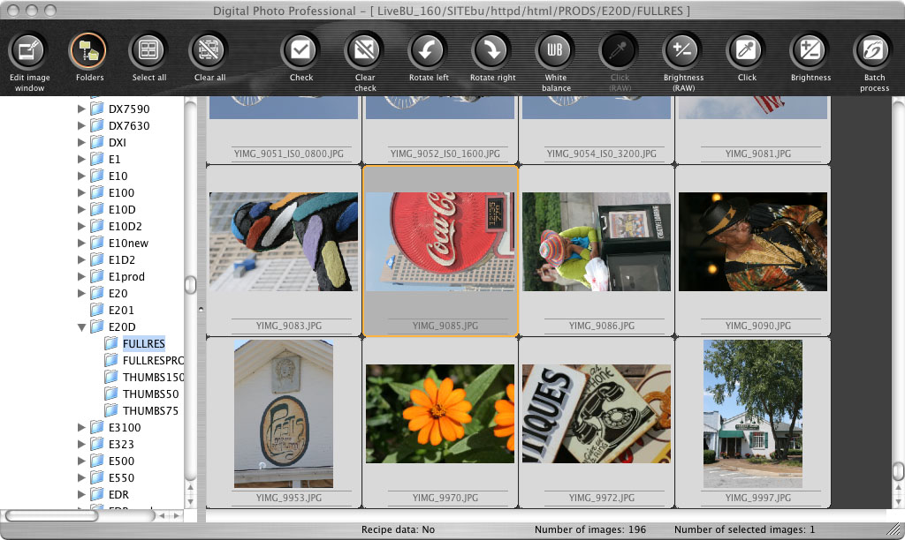
Task: Click the Clear all icon
Action: (x=209, y=50)
